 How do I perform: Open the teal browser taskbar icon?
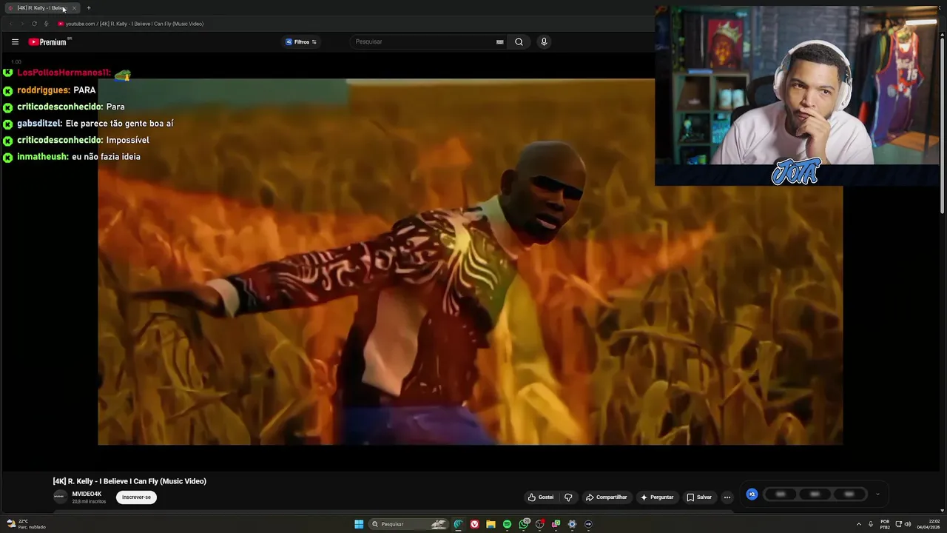458,524
